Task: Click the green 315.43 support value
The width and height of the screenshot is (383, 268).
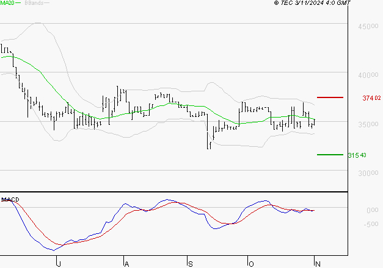Action: [x=357, y=155]
